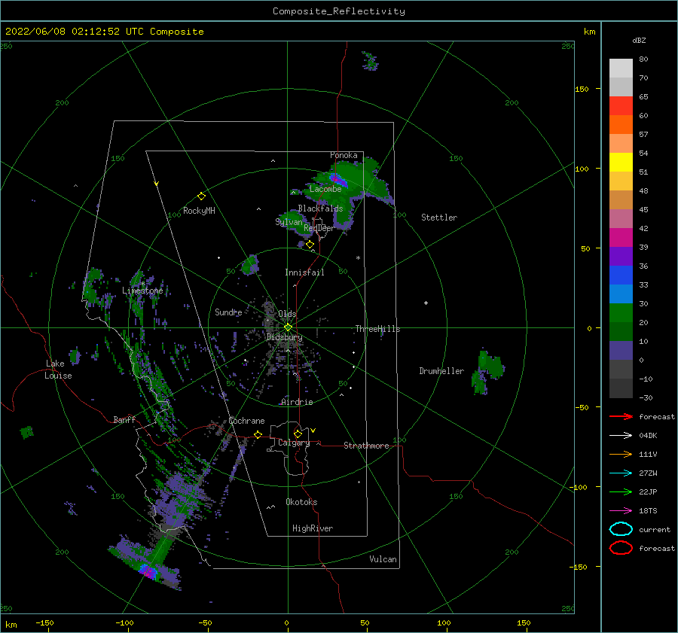The height and width of the screenshot is (633, 678).
Task: Click the bright echo core at the southwest edge
Action: pos(148,571)
